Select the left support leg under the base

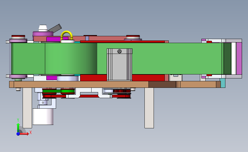click(x=27, y=108)
